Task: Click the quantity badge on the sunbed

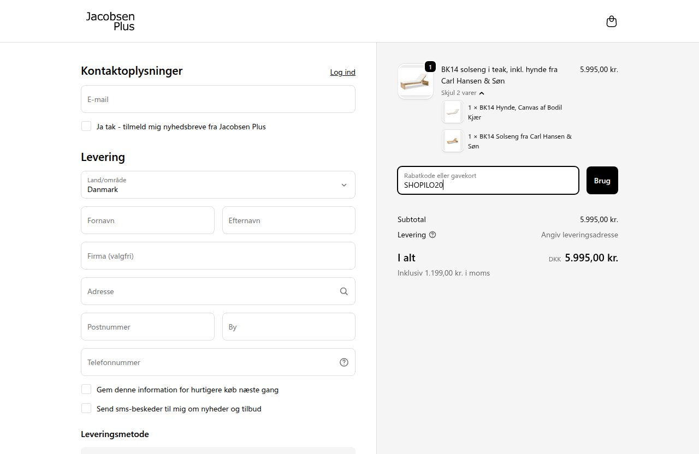Action: coord(430,67)
